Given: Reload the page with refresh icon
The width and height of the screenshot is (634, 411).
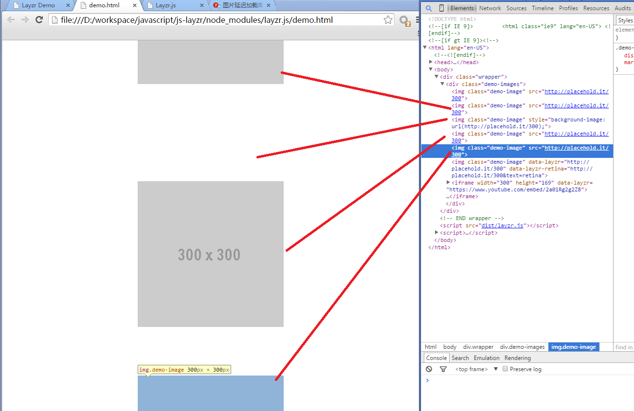Looking at the screenshot, I should point(39,20).
